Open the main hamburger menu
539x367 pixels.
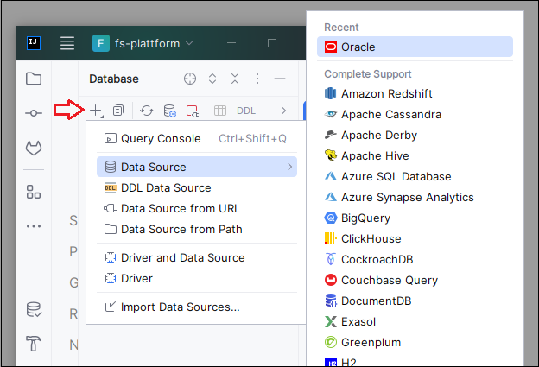[67, 43]
